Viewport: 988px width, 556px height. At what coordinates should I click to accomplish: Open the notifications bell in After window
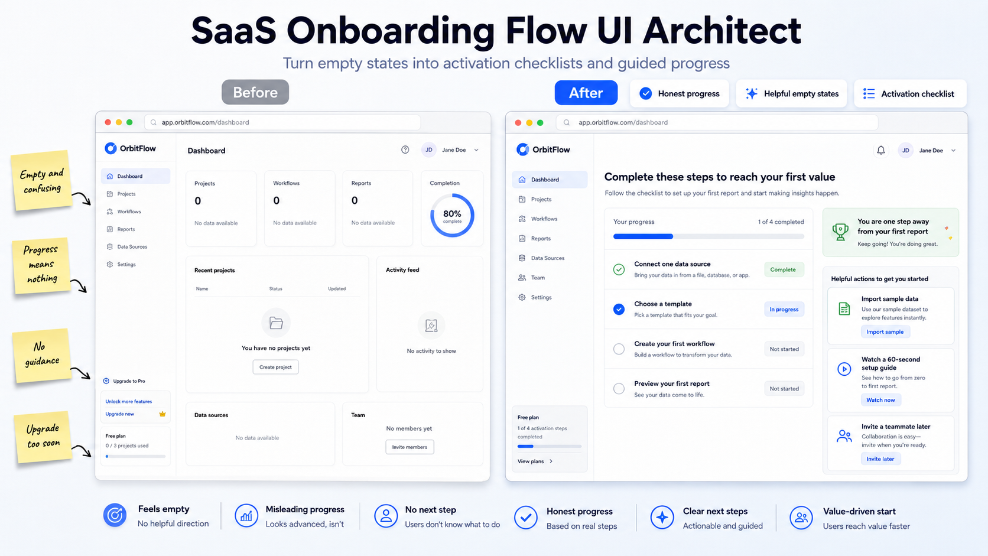coord(880,150)
